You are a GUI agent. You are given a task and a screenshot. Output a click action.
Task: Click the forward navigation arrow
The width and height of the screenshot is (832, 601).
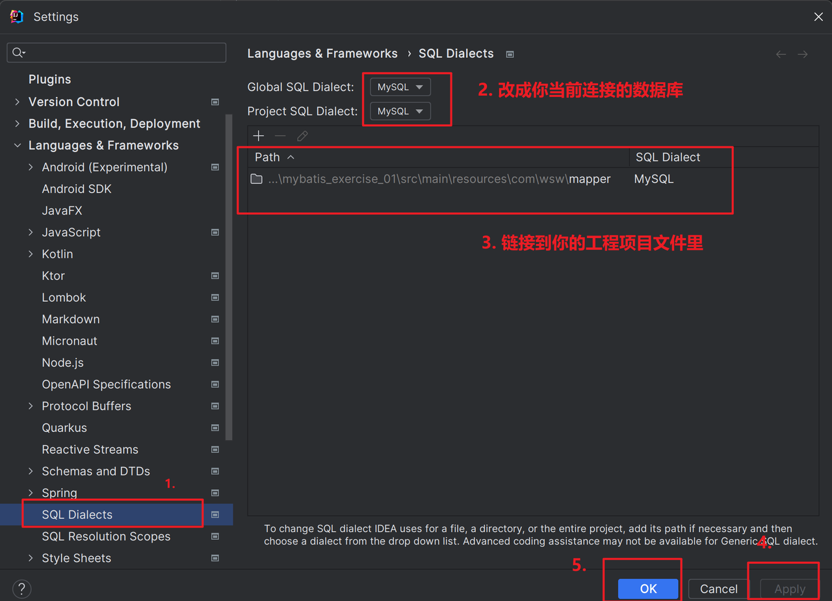[803, 54]
